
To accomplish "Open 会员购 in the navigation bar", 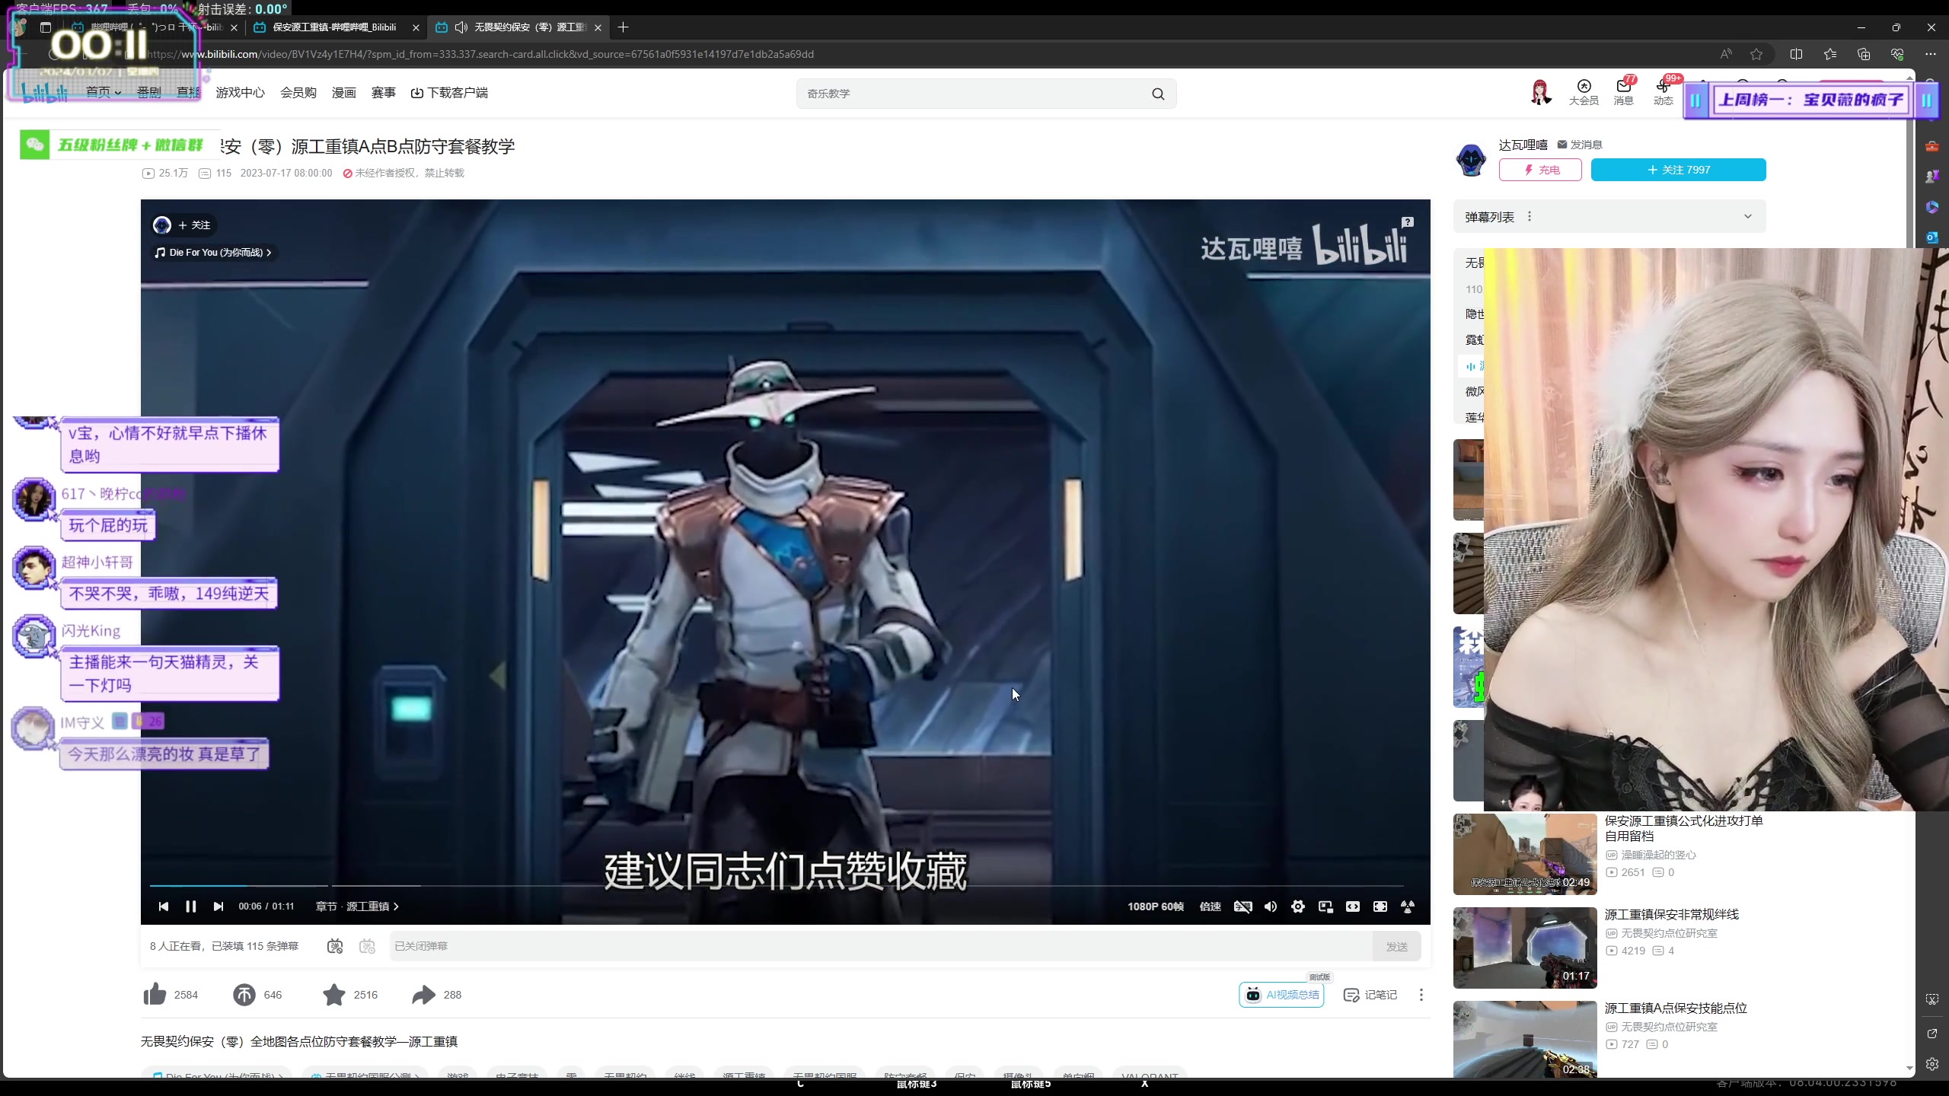I will tap(298, 93).
